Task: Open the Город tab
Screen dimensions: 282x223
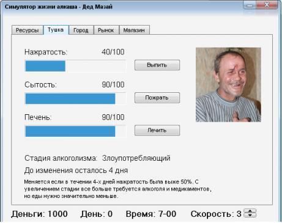Action: pyautogui.click(x=81, y=30)
